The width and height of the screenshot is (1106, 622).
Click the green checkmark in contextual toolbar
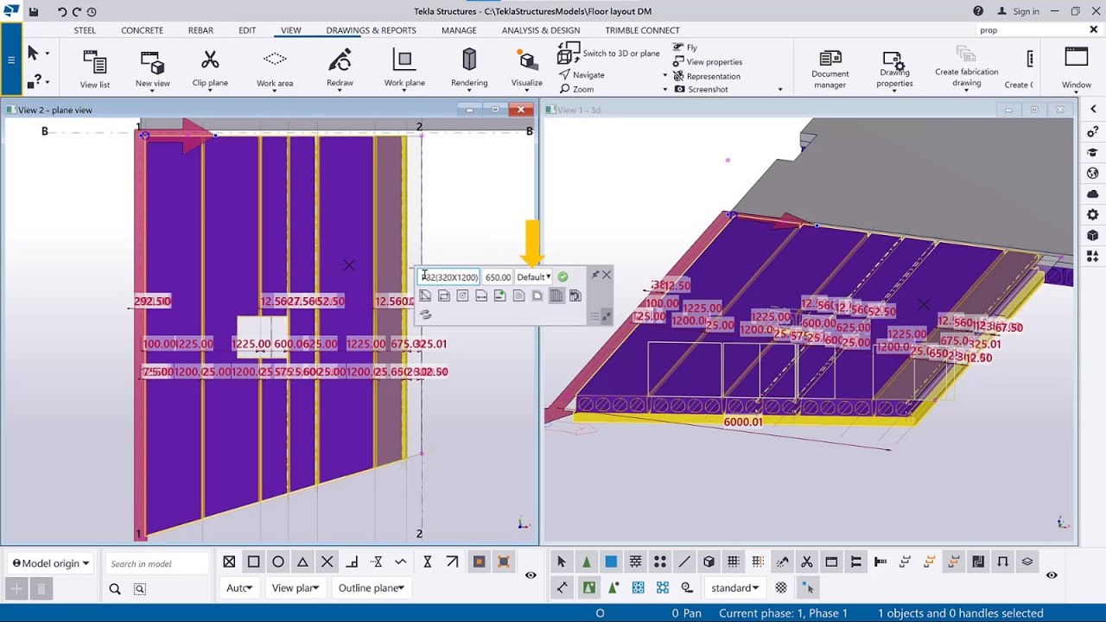pos(563,277)
